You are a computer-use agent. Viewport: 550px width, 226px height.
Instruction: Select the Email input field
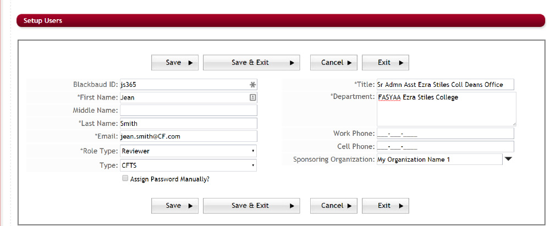[188, 136]
